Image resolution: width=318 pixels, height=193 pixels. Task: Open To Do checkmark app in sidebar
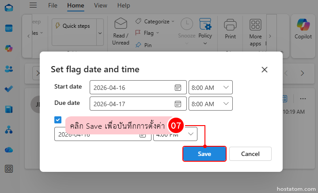[9, 89]
